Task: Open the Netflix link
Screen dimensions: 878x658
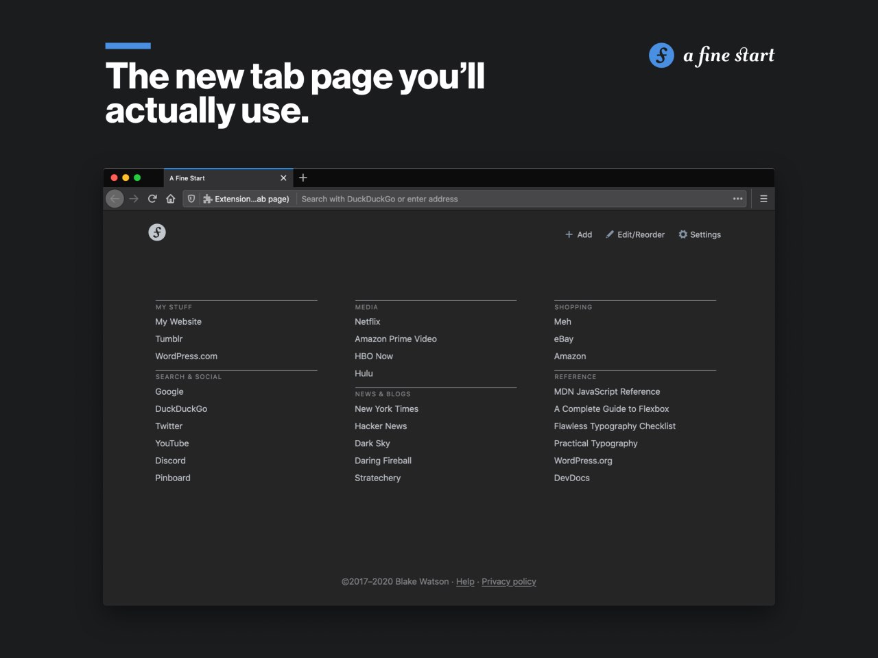Action: (x=368, y=321)
